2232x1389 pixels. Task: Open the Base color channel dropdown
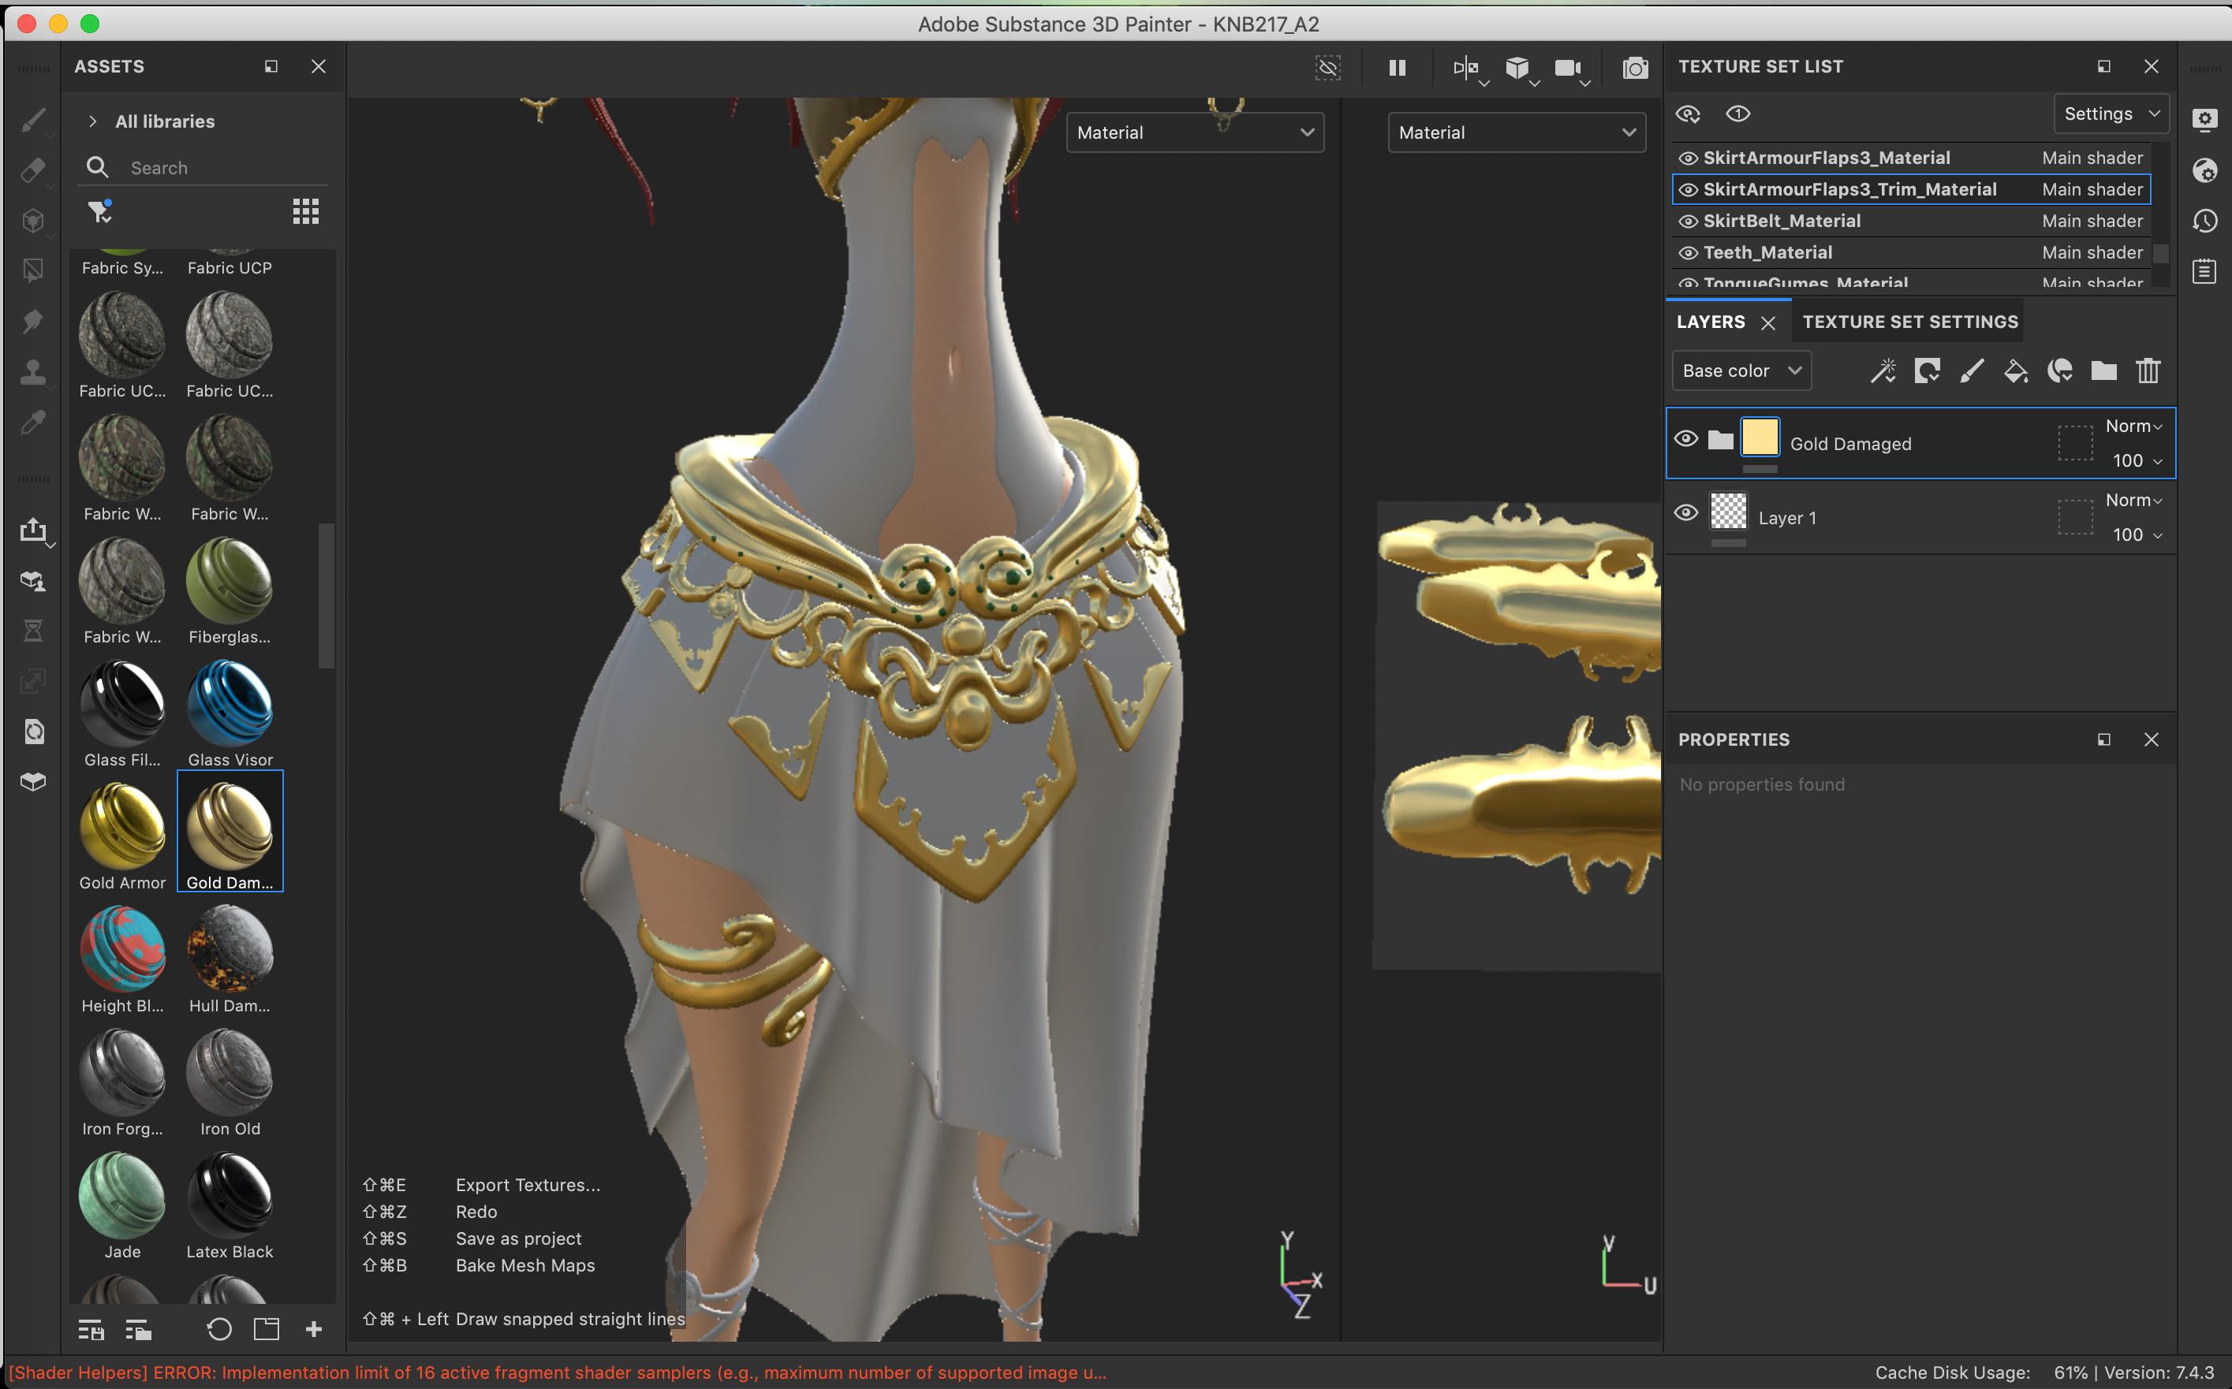click(x=1741, y=371)
